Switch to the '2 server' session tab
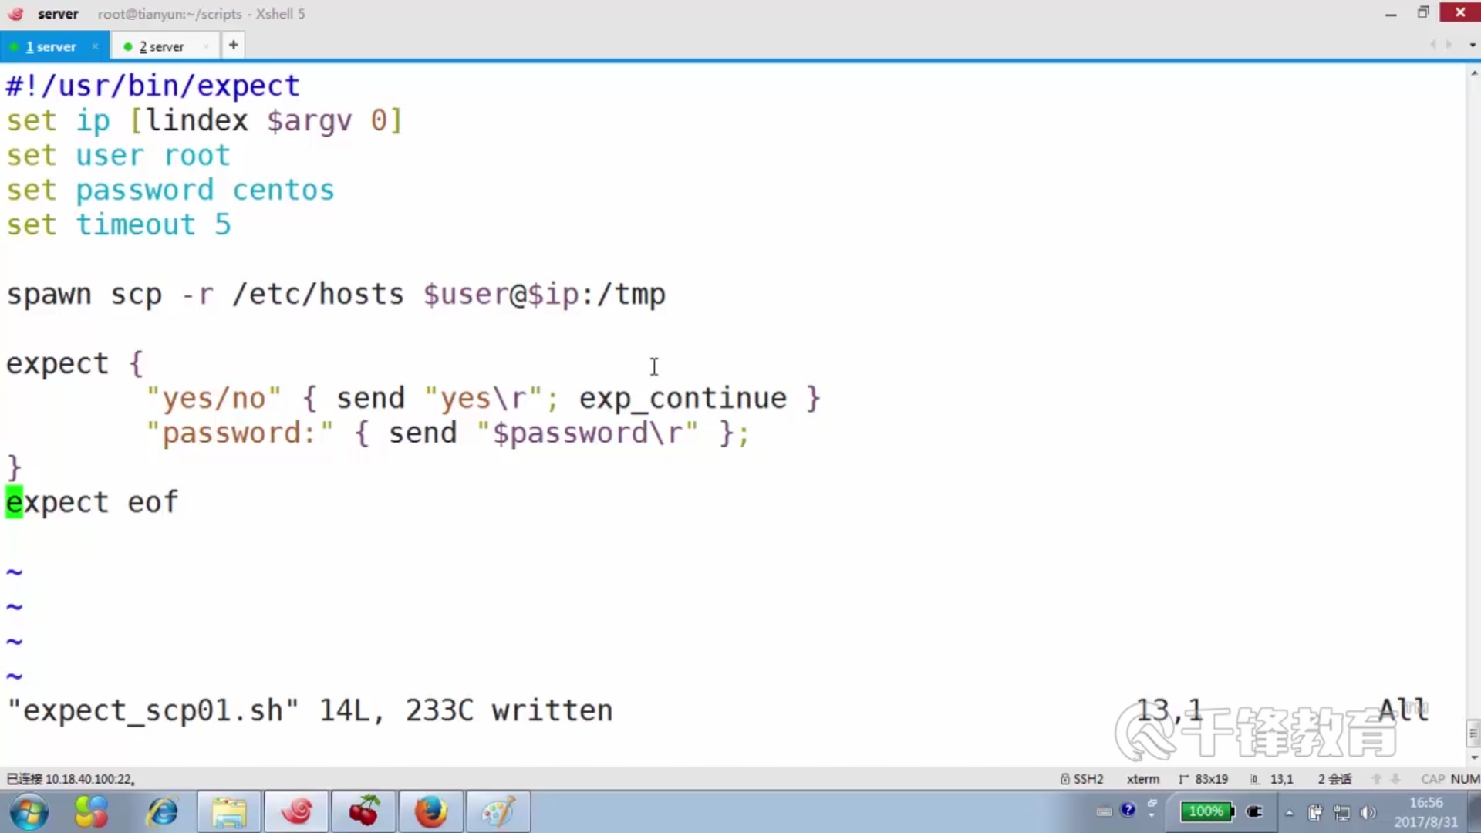This screenshot has width=1481, height=833. click(161, 46)
